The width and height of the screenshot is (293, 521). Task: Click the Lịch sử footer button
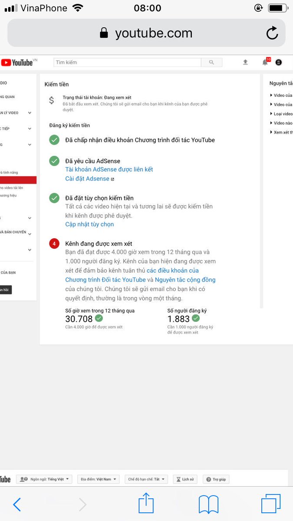[185, 479]
